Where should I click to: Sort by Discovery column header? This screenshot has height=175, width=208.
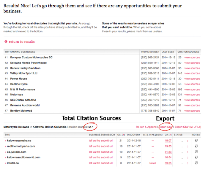[x=133, y=135]
